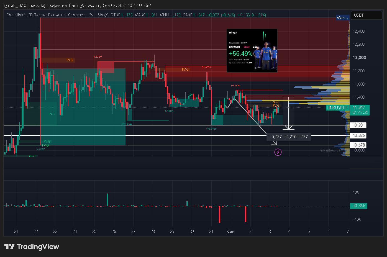The height and width of the screenshot is (257, 387).
Task: Click date 22 on the time axis
Action: point(36,232)
